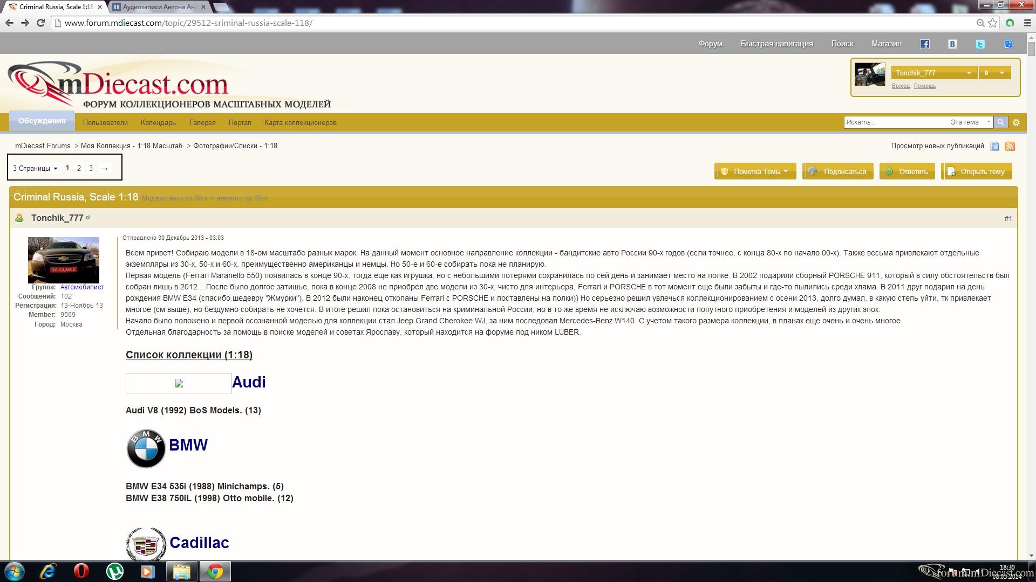Click 'Автомобилист' group link
This screenshot has width=1036, height=582.
(x=82, y=287)
